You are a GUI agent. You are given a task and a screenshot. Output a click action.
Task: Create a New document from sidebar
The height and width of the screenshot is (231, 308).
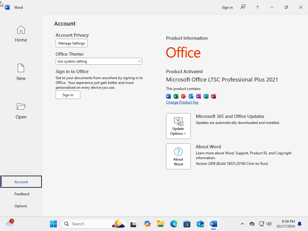(x=21, y=72)
